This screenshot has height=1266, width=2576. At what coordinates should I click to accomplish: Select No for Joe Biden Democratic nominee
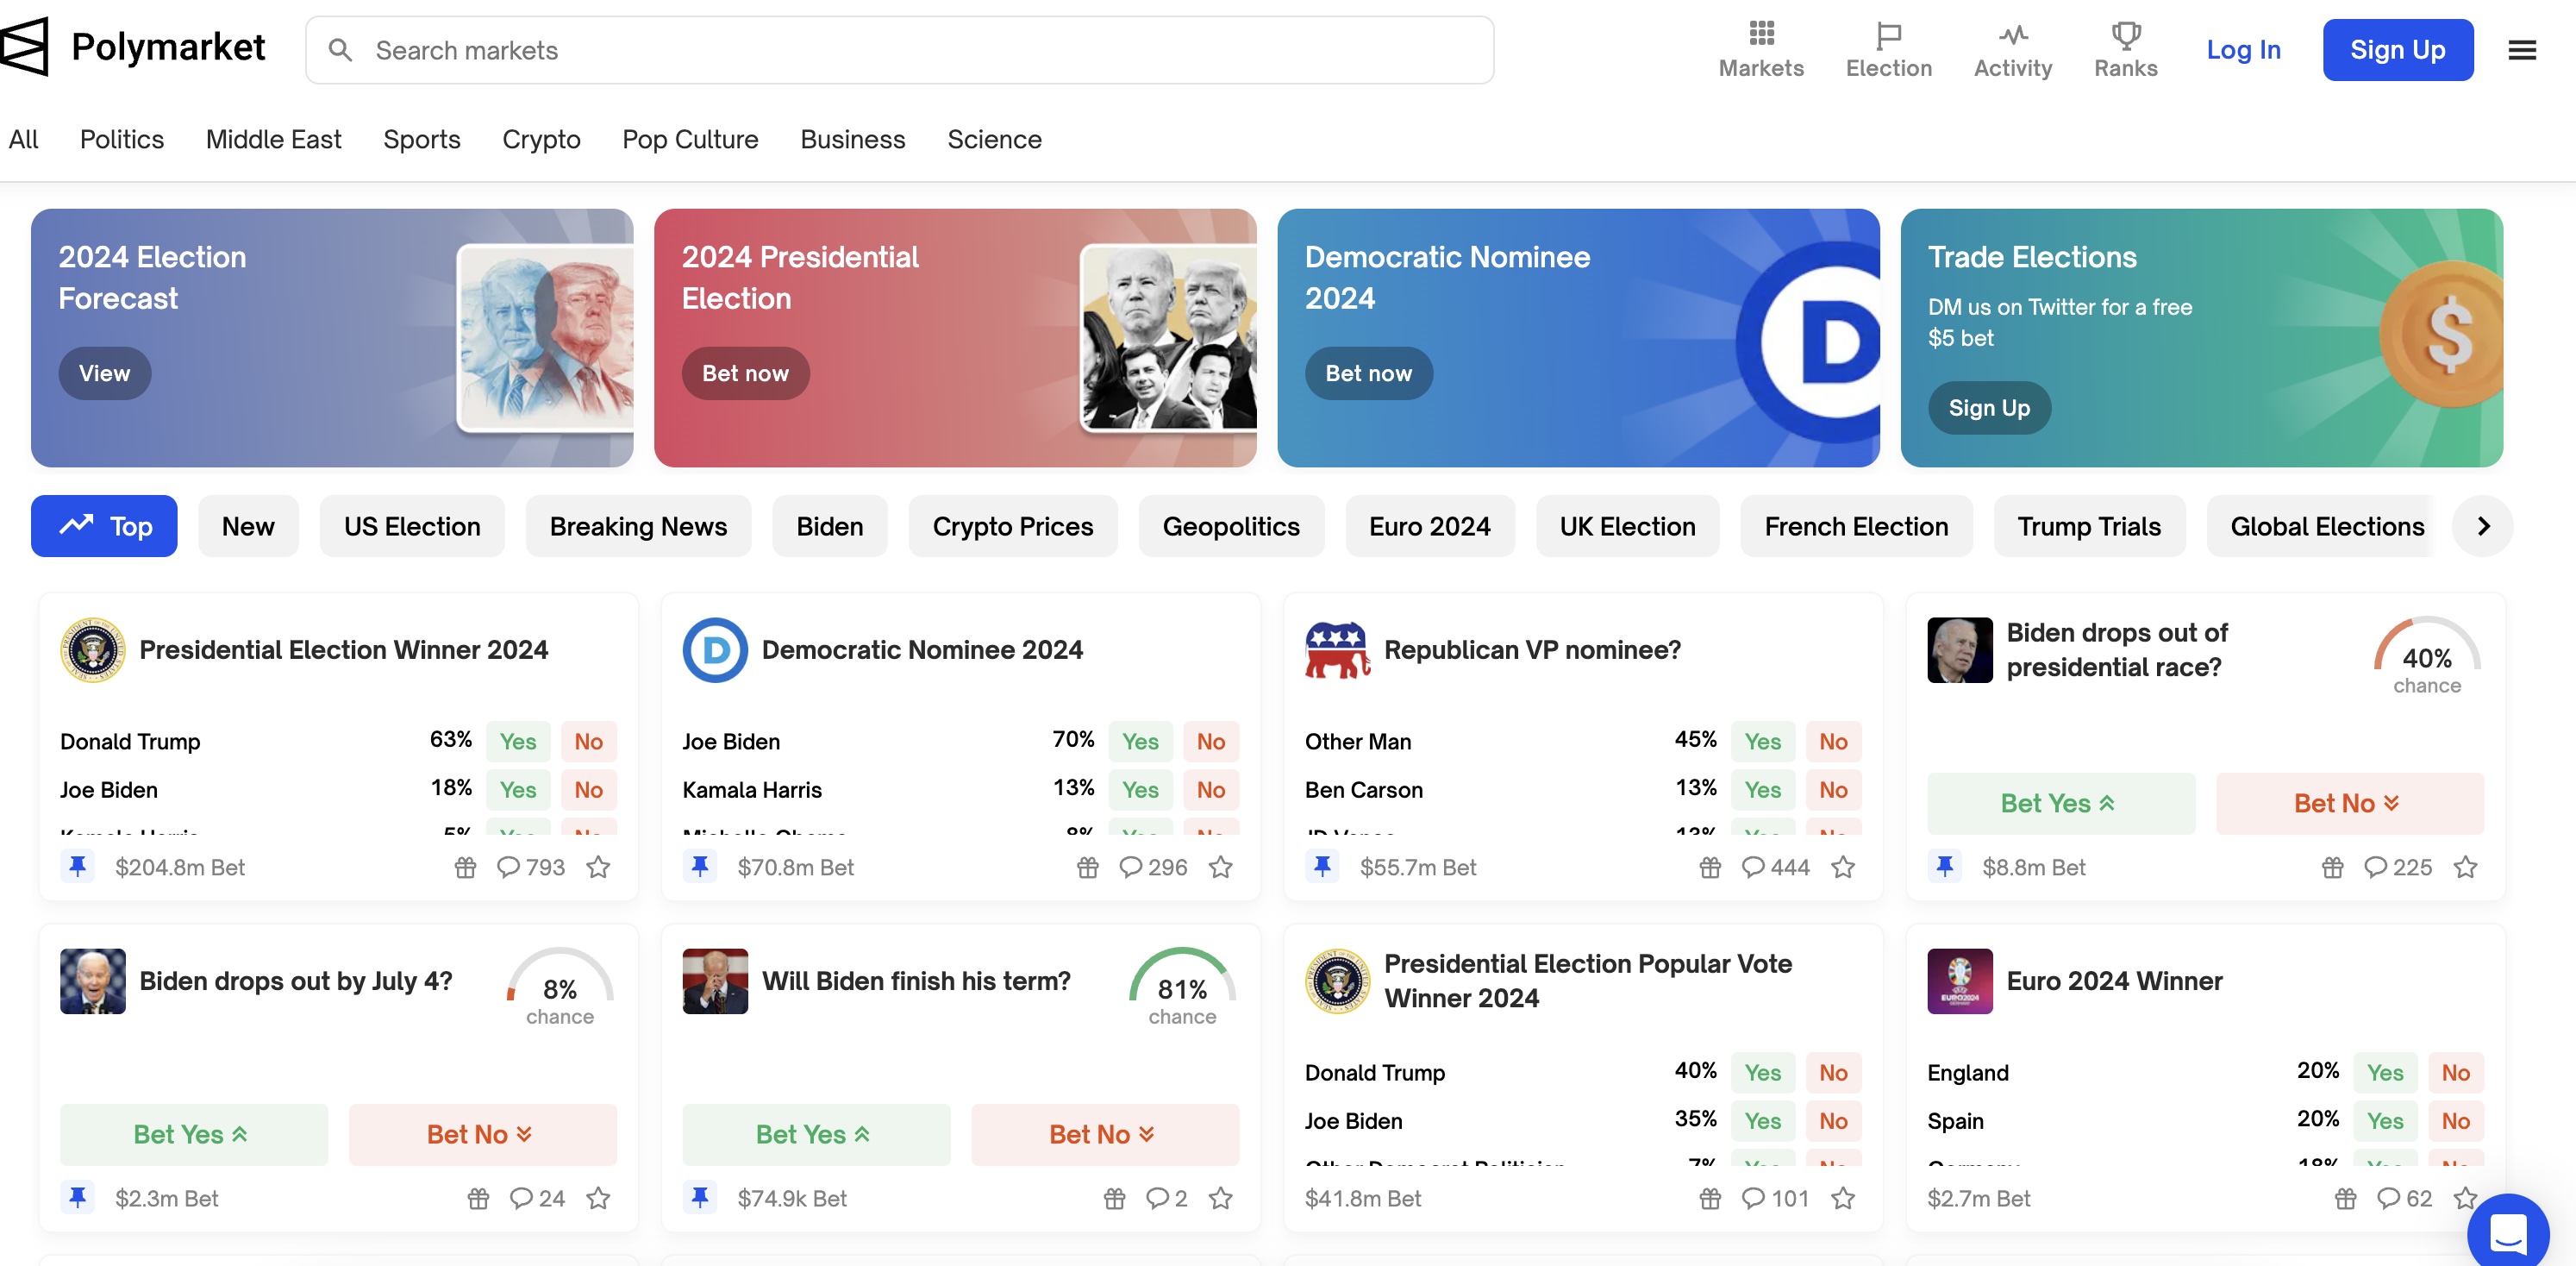(1211, 741)
